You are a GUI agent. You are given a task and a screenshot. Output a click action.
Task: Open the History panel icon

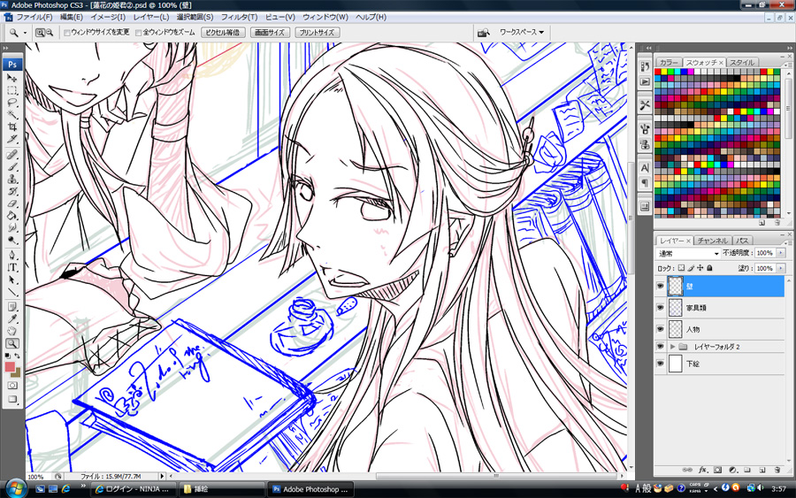point(645,66)
